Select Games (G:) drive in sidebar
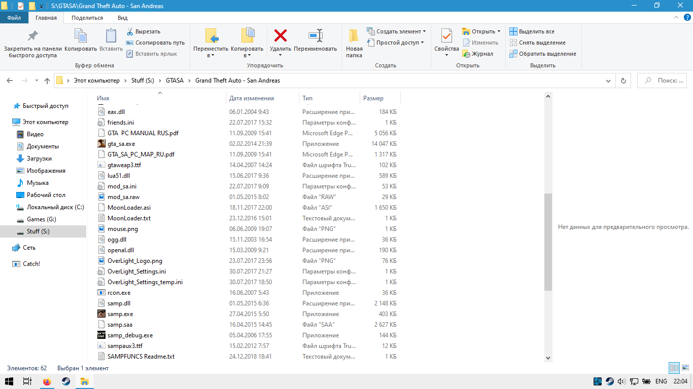The width and height of the screenshot is (693, 389). pyautogui.click(x=41, y=219)
